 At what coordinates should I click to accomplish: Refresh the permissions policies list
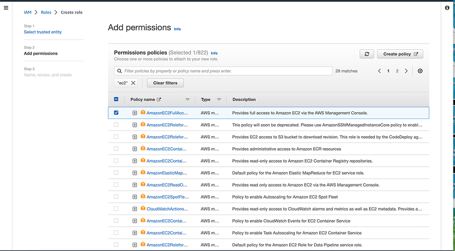pos(367,54)
